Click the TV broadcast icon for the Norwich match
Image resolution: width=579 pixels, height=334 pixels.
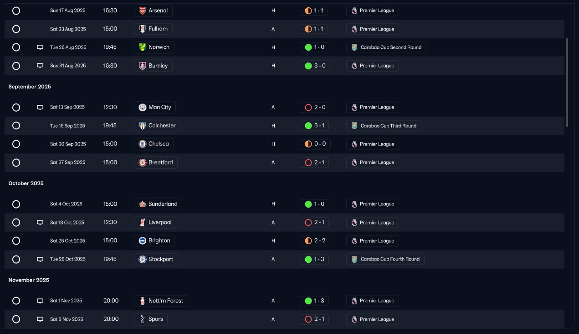tap(40, 47)
